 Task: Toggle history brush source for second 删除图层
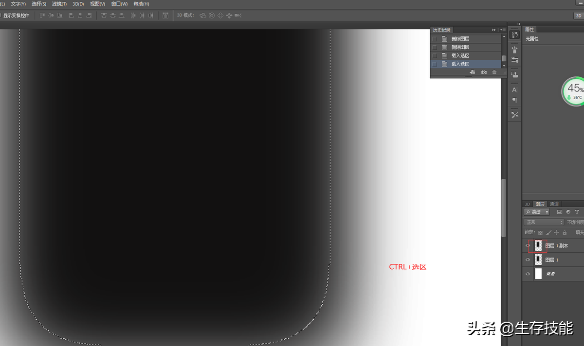coord(435,47)
